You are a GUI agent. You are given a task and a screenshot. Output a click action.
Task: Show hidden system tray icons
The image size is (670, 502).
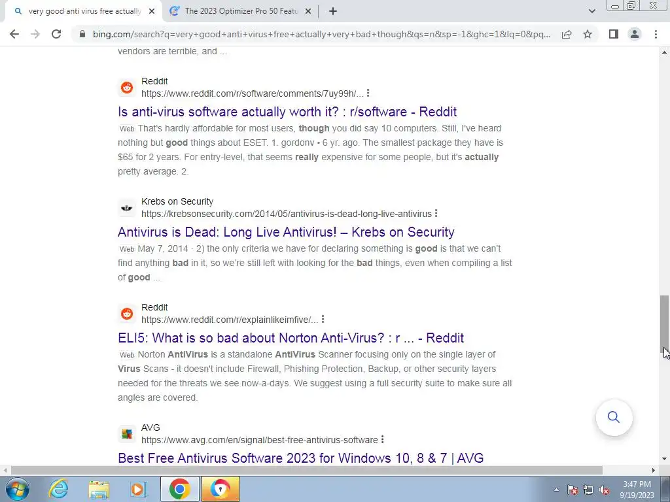tap(556, 490)
